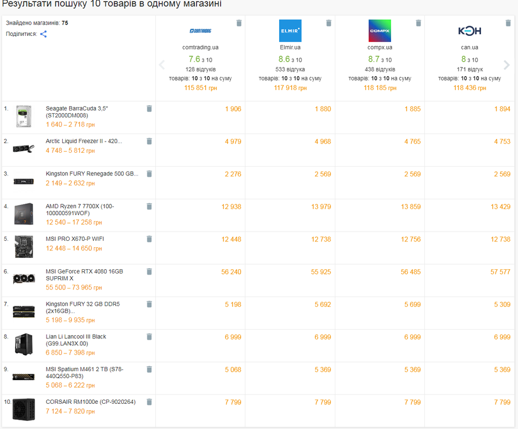Open COMPX store logo

tap(380, 31)
